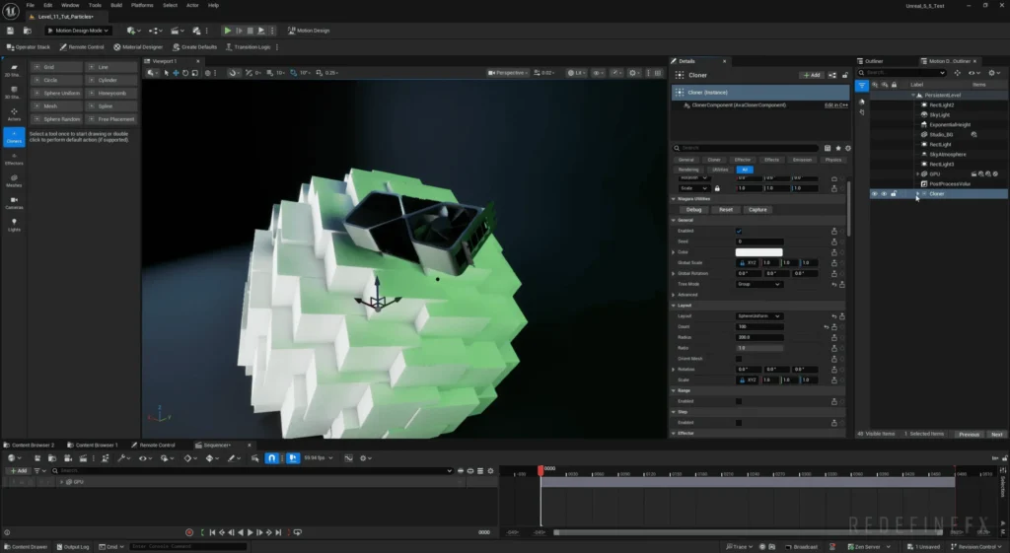Screen dimensions: 1010x553
Task: Toggle General Enabled checkbox
Action: click(x=739, y=231)
